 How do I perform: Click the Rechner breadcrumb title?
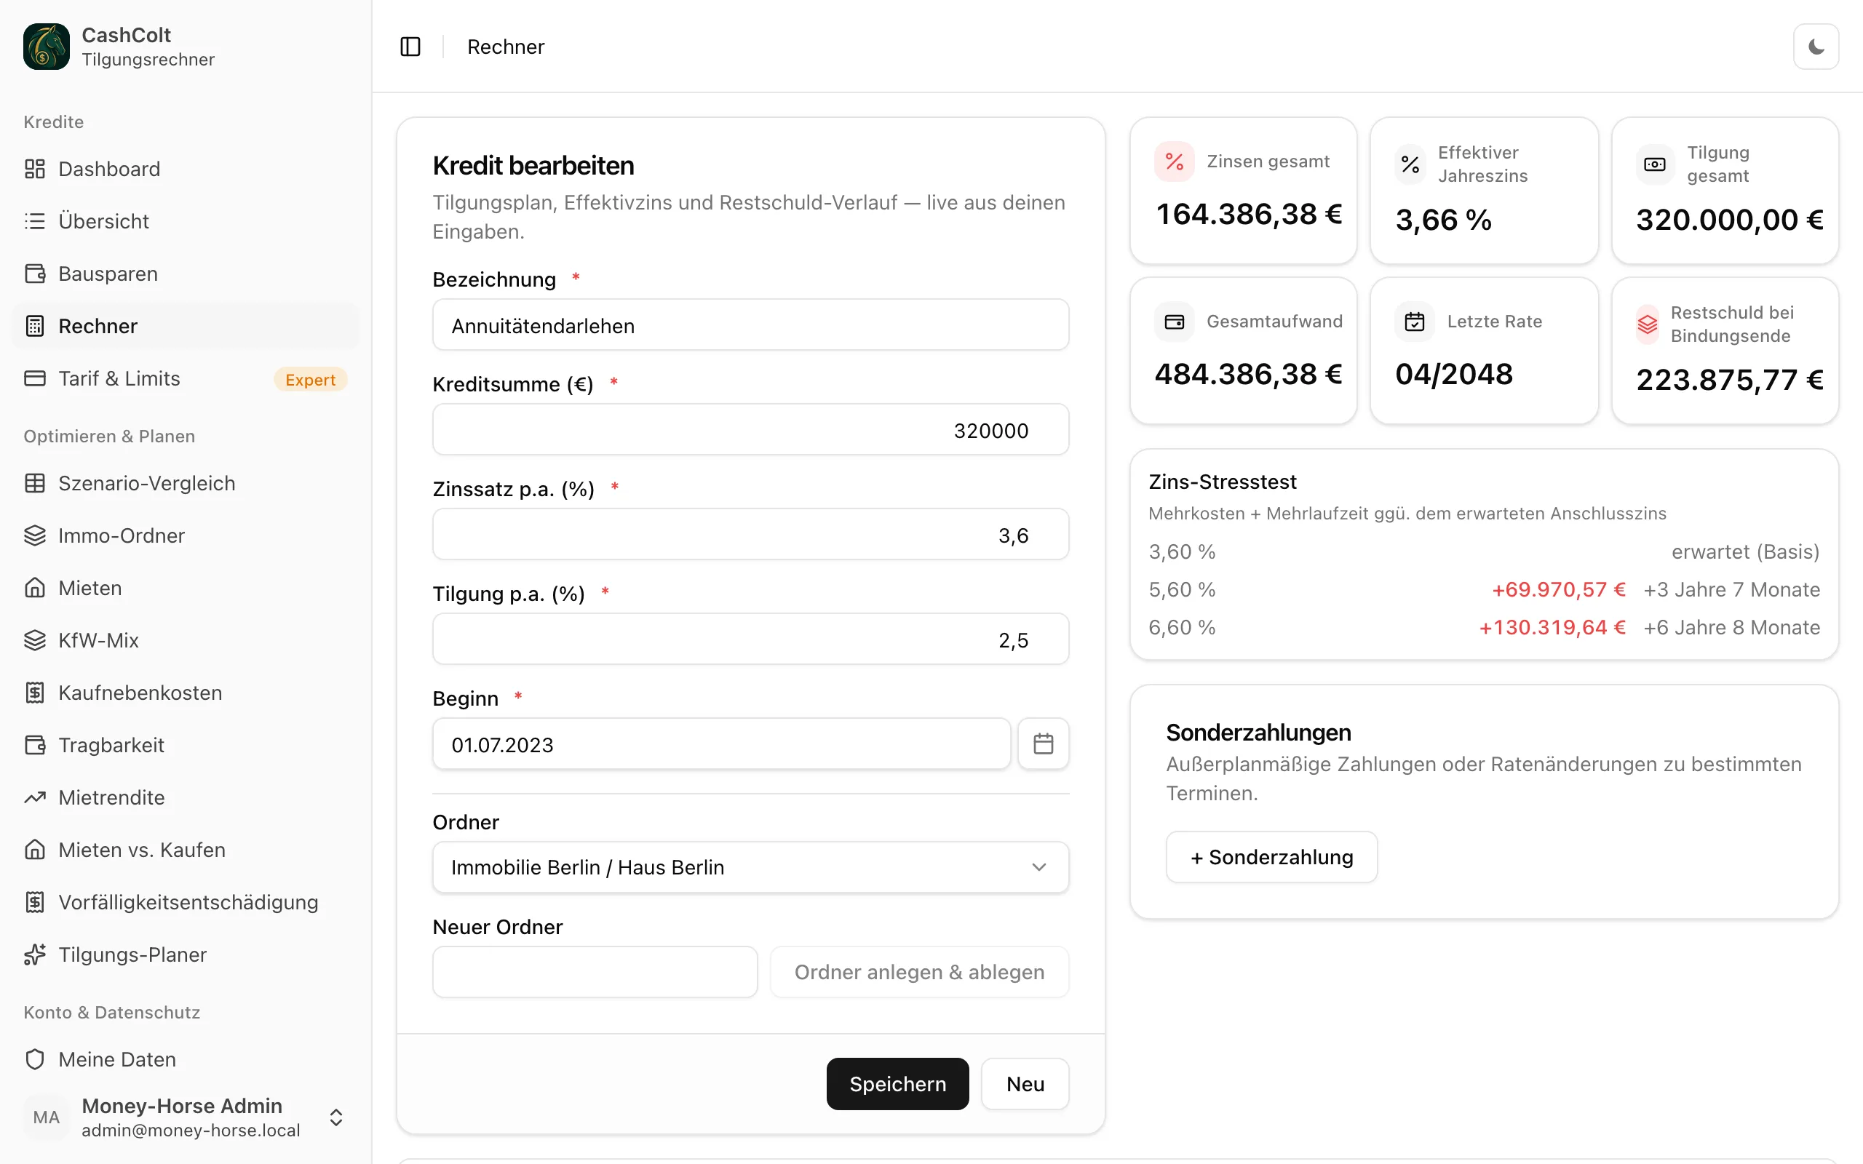(x=505, y=47)
